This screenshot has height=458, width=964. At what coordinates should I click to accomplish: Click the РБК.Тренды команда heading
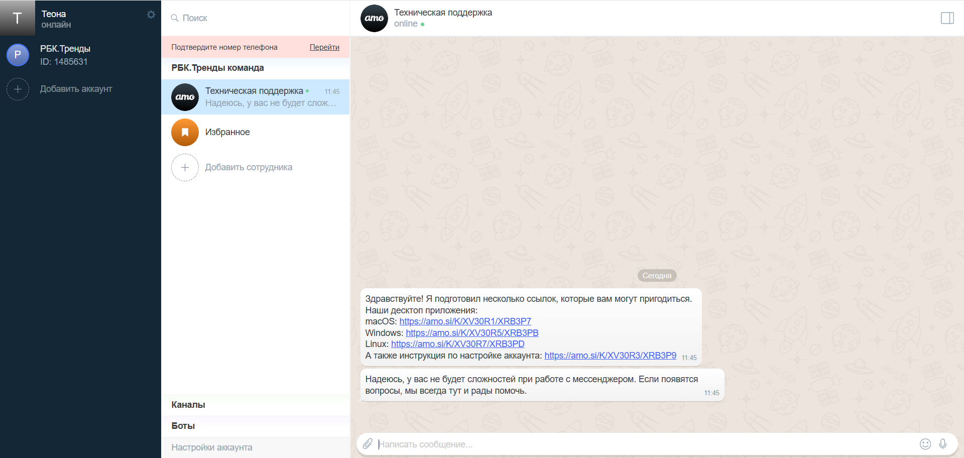click(217, 68)
